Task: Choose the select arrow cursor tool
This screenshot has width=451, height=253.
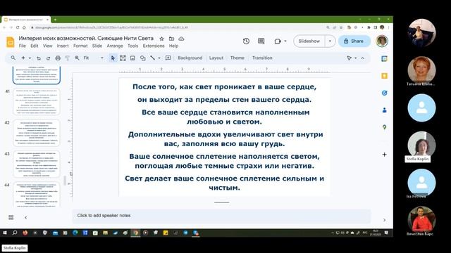Action: (113, 58)
